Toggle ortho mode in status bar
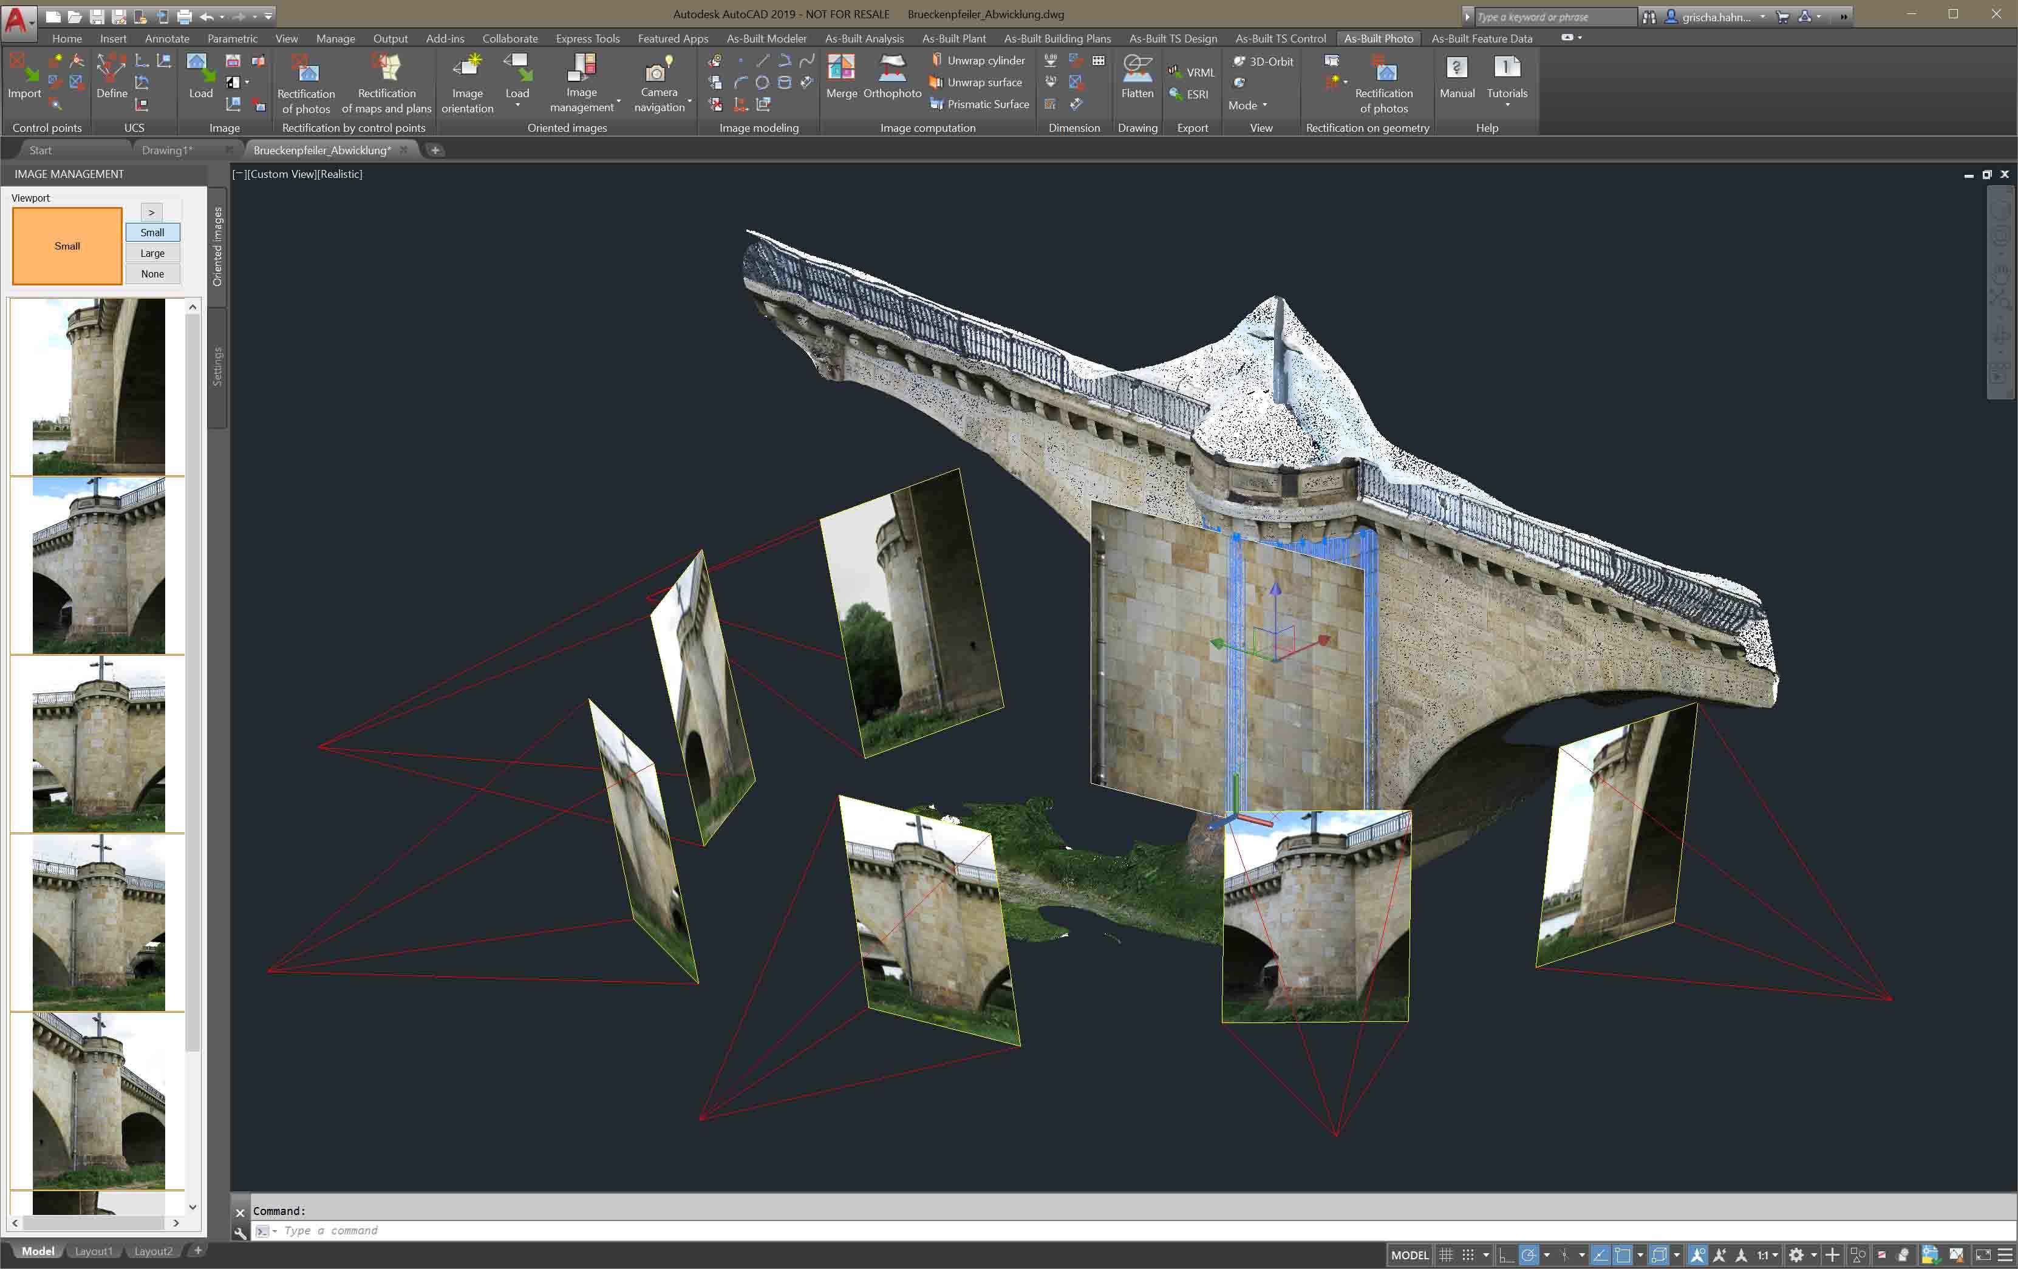 coord(1506,1255)
